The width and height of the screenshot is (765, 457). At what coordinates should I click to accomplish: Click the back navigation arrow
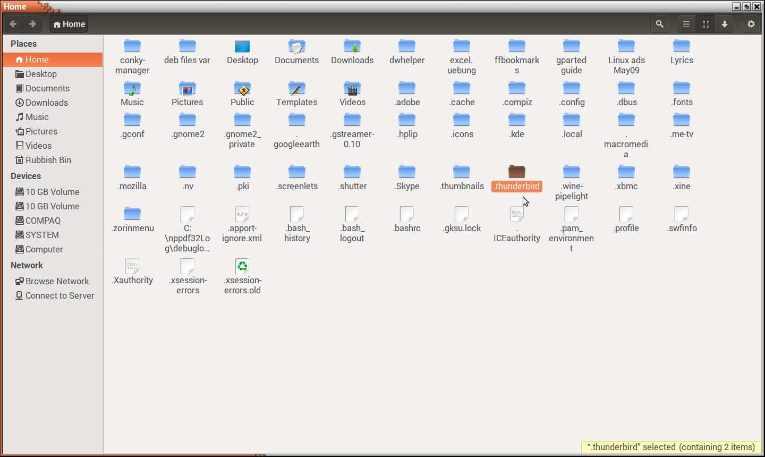click(x=13, y=24)
